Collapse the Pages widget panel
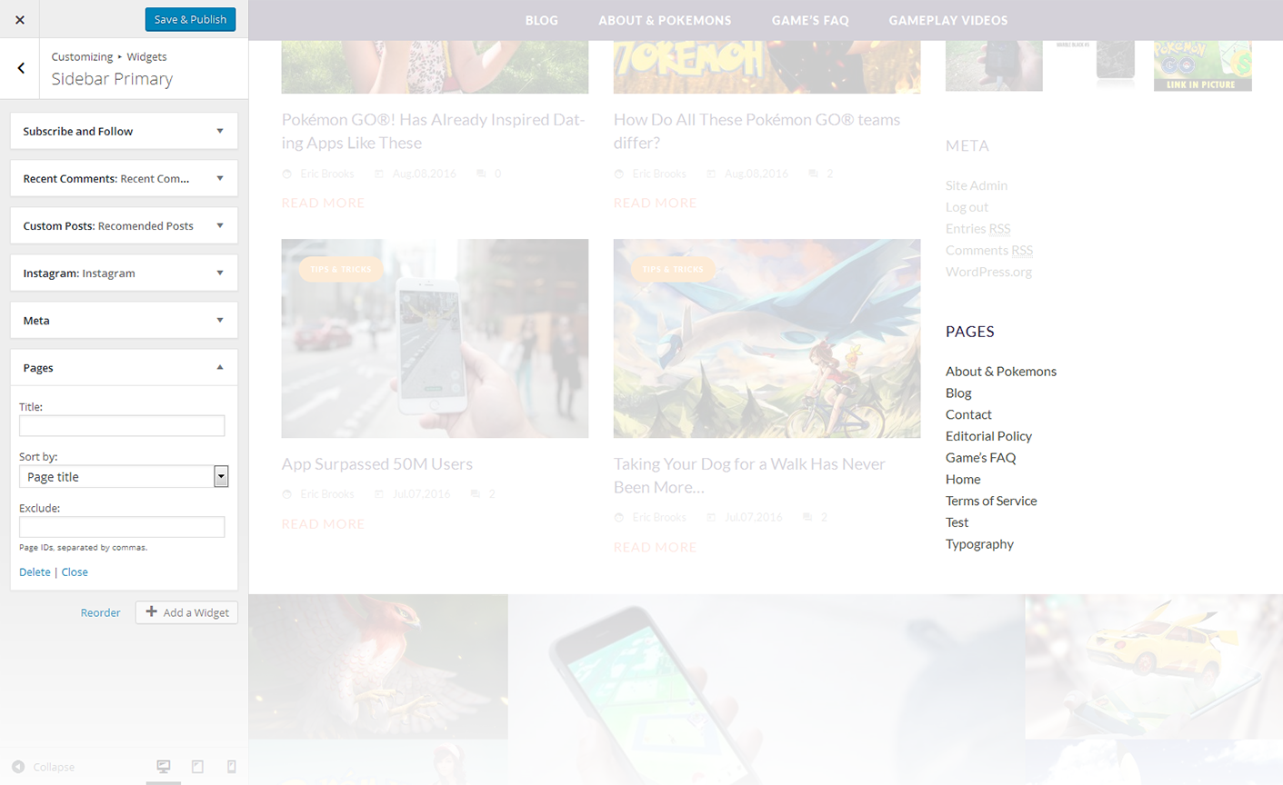Image resolution: width=1283 pixels, height=785 pixels. [219, 367]
